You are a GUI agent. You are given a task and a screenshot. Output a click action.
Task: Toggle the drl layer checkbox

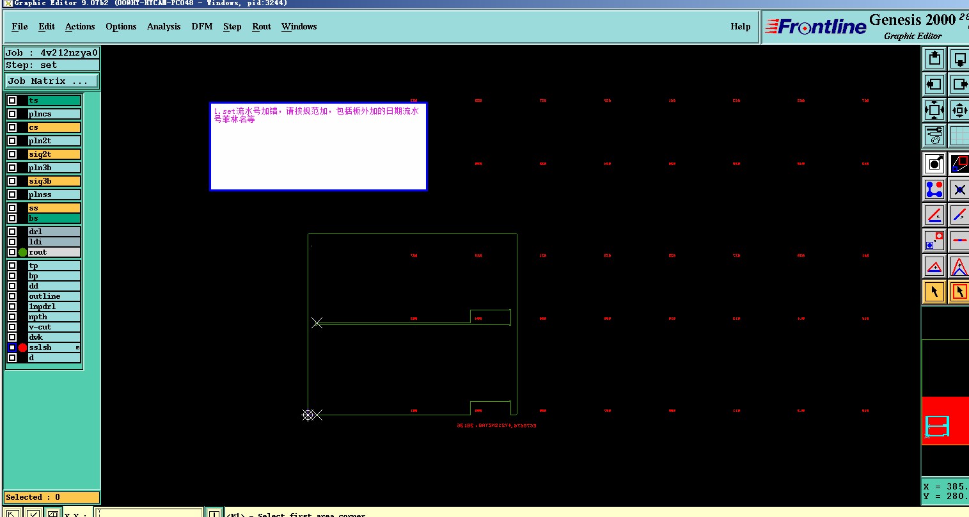[12, 232]
